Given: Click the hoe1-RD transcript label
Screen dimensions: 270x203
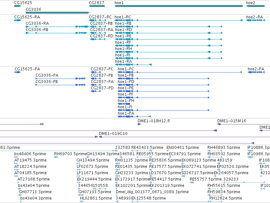Looking at the screenshot, I should [x=123, y=30].
